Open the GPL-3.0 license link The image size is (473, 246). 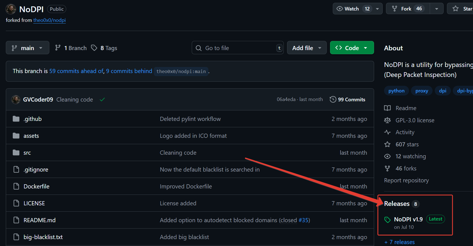click(x=415, y=120)
